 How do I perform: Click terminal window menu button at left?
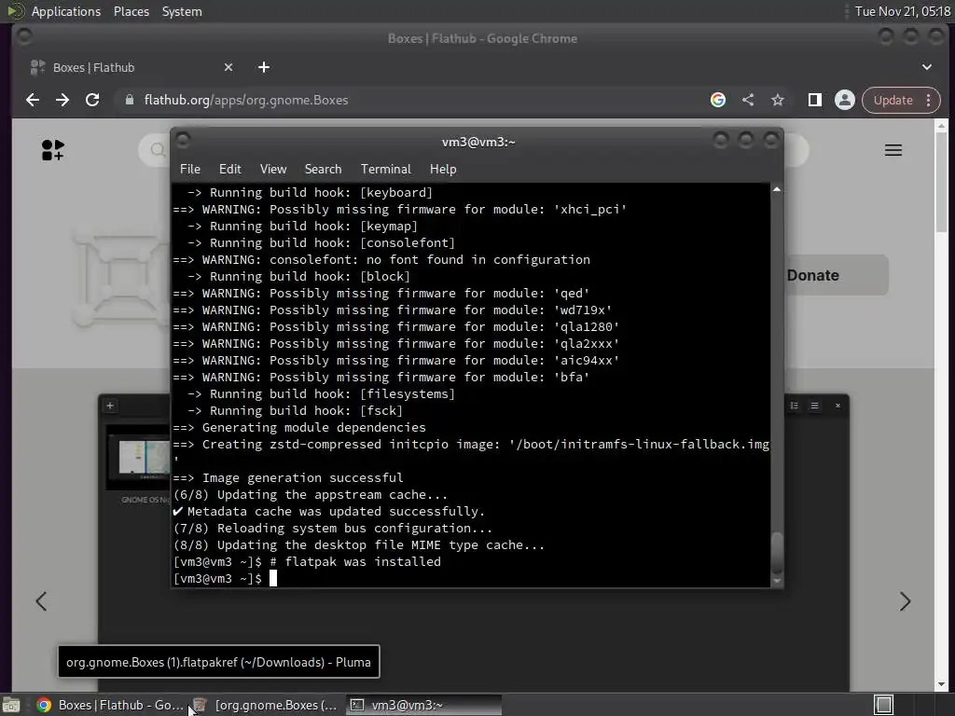pos(183,141)
